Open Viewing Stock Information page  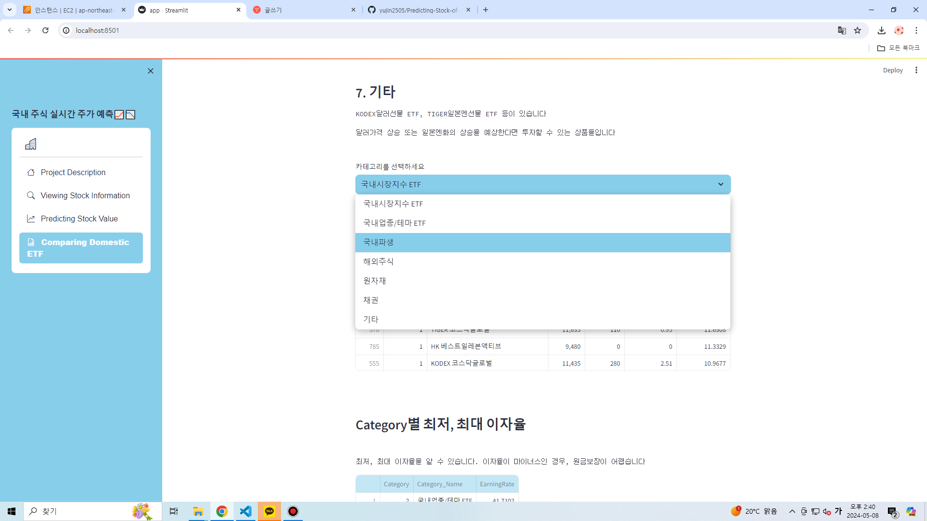pyautogui.click(x=85, y=195)
